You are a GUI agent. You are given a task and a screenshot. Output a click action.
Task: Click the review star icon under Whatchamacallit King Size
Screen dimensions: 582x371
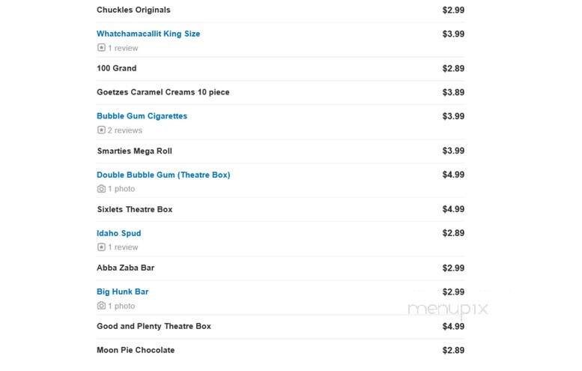click(x=101, y=47)
